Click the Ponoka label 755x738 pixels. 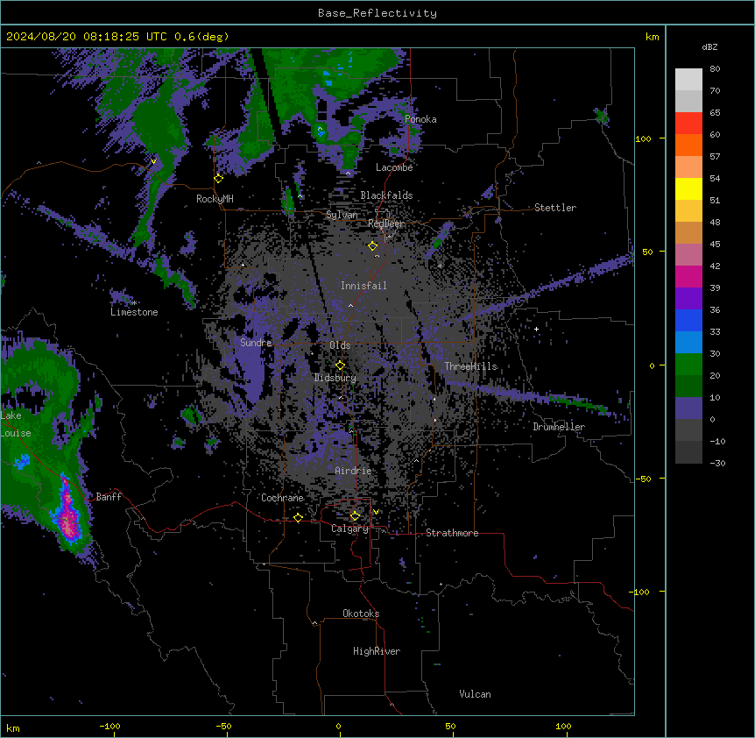tap(420, 119)
